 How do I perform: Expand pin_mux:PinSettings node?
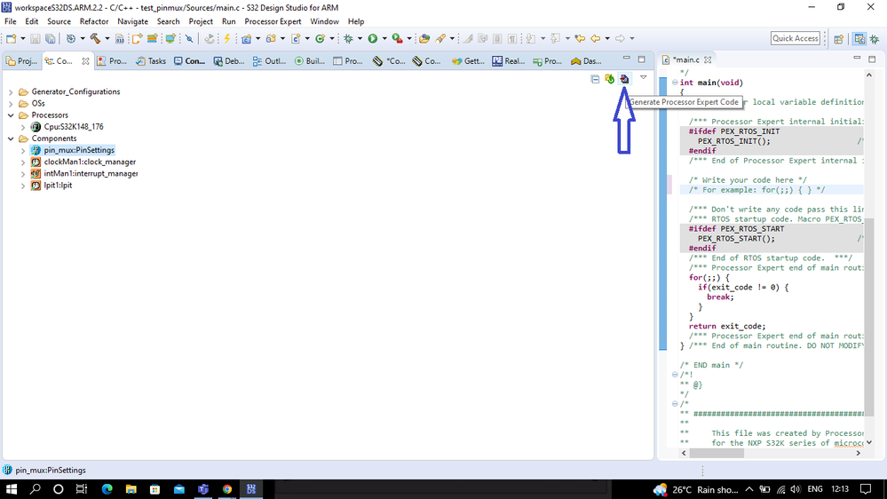tap(23, 150)
